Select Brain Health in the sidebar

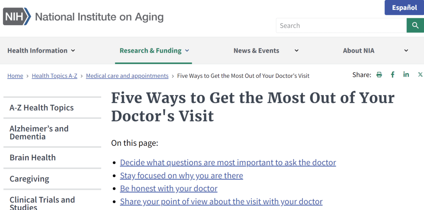32,157
